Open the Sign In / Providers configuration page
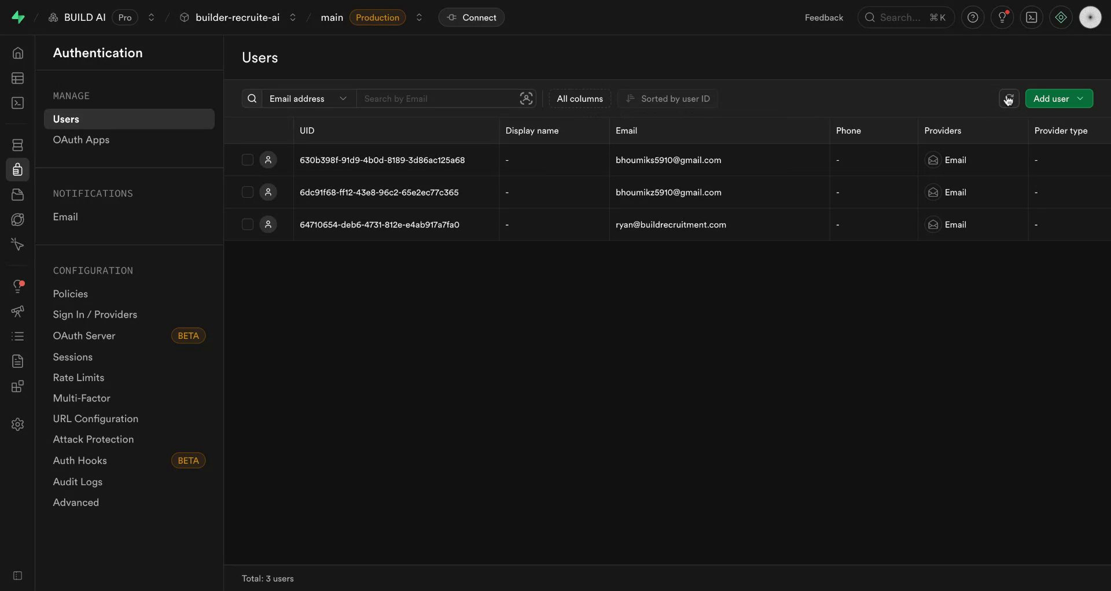1111x591 pixels. point(96,315)
